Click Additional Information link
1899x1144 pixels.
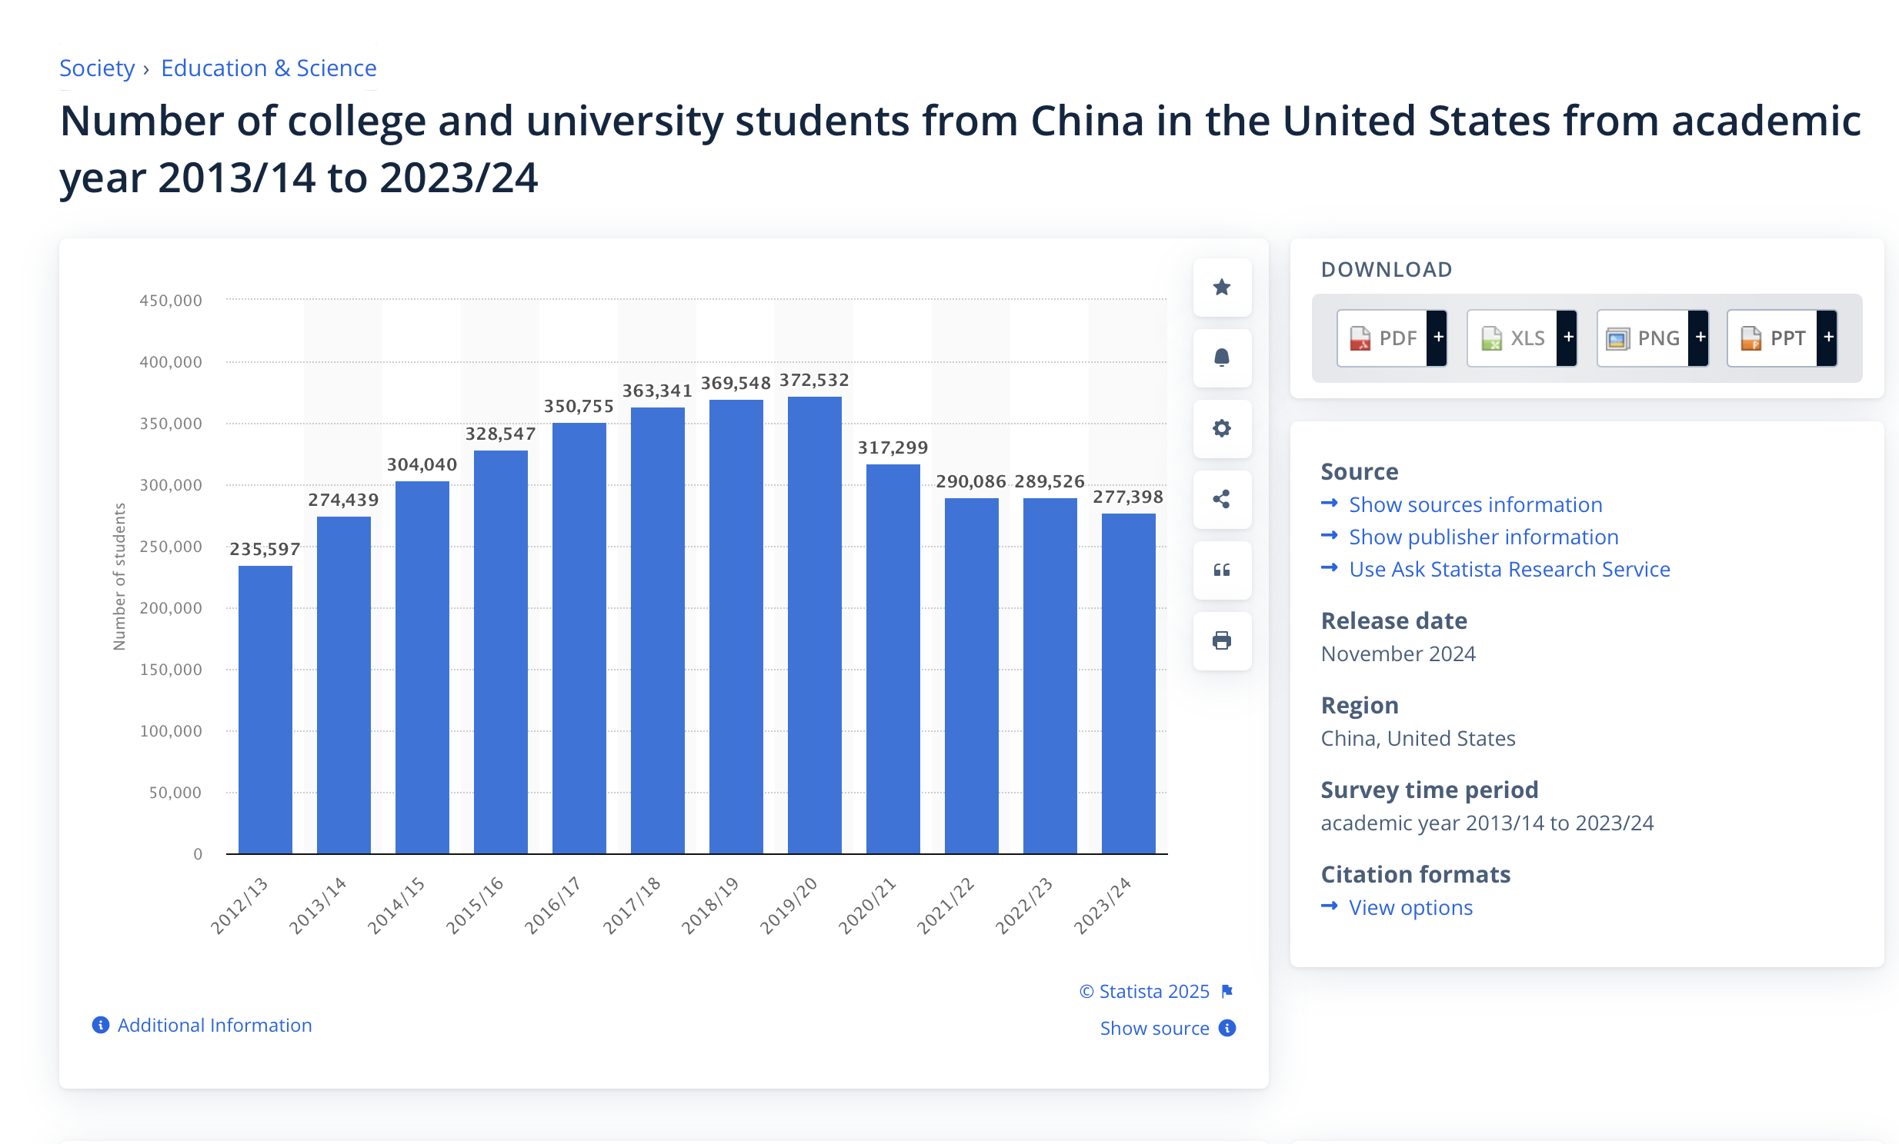pyautogui.click(x=213, y=1025)
